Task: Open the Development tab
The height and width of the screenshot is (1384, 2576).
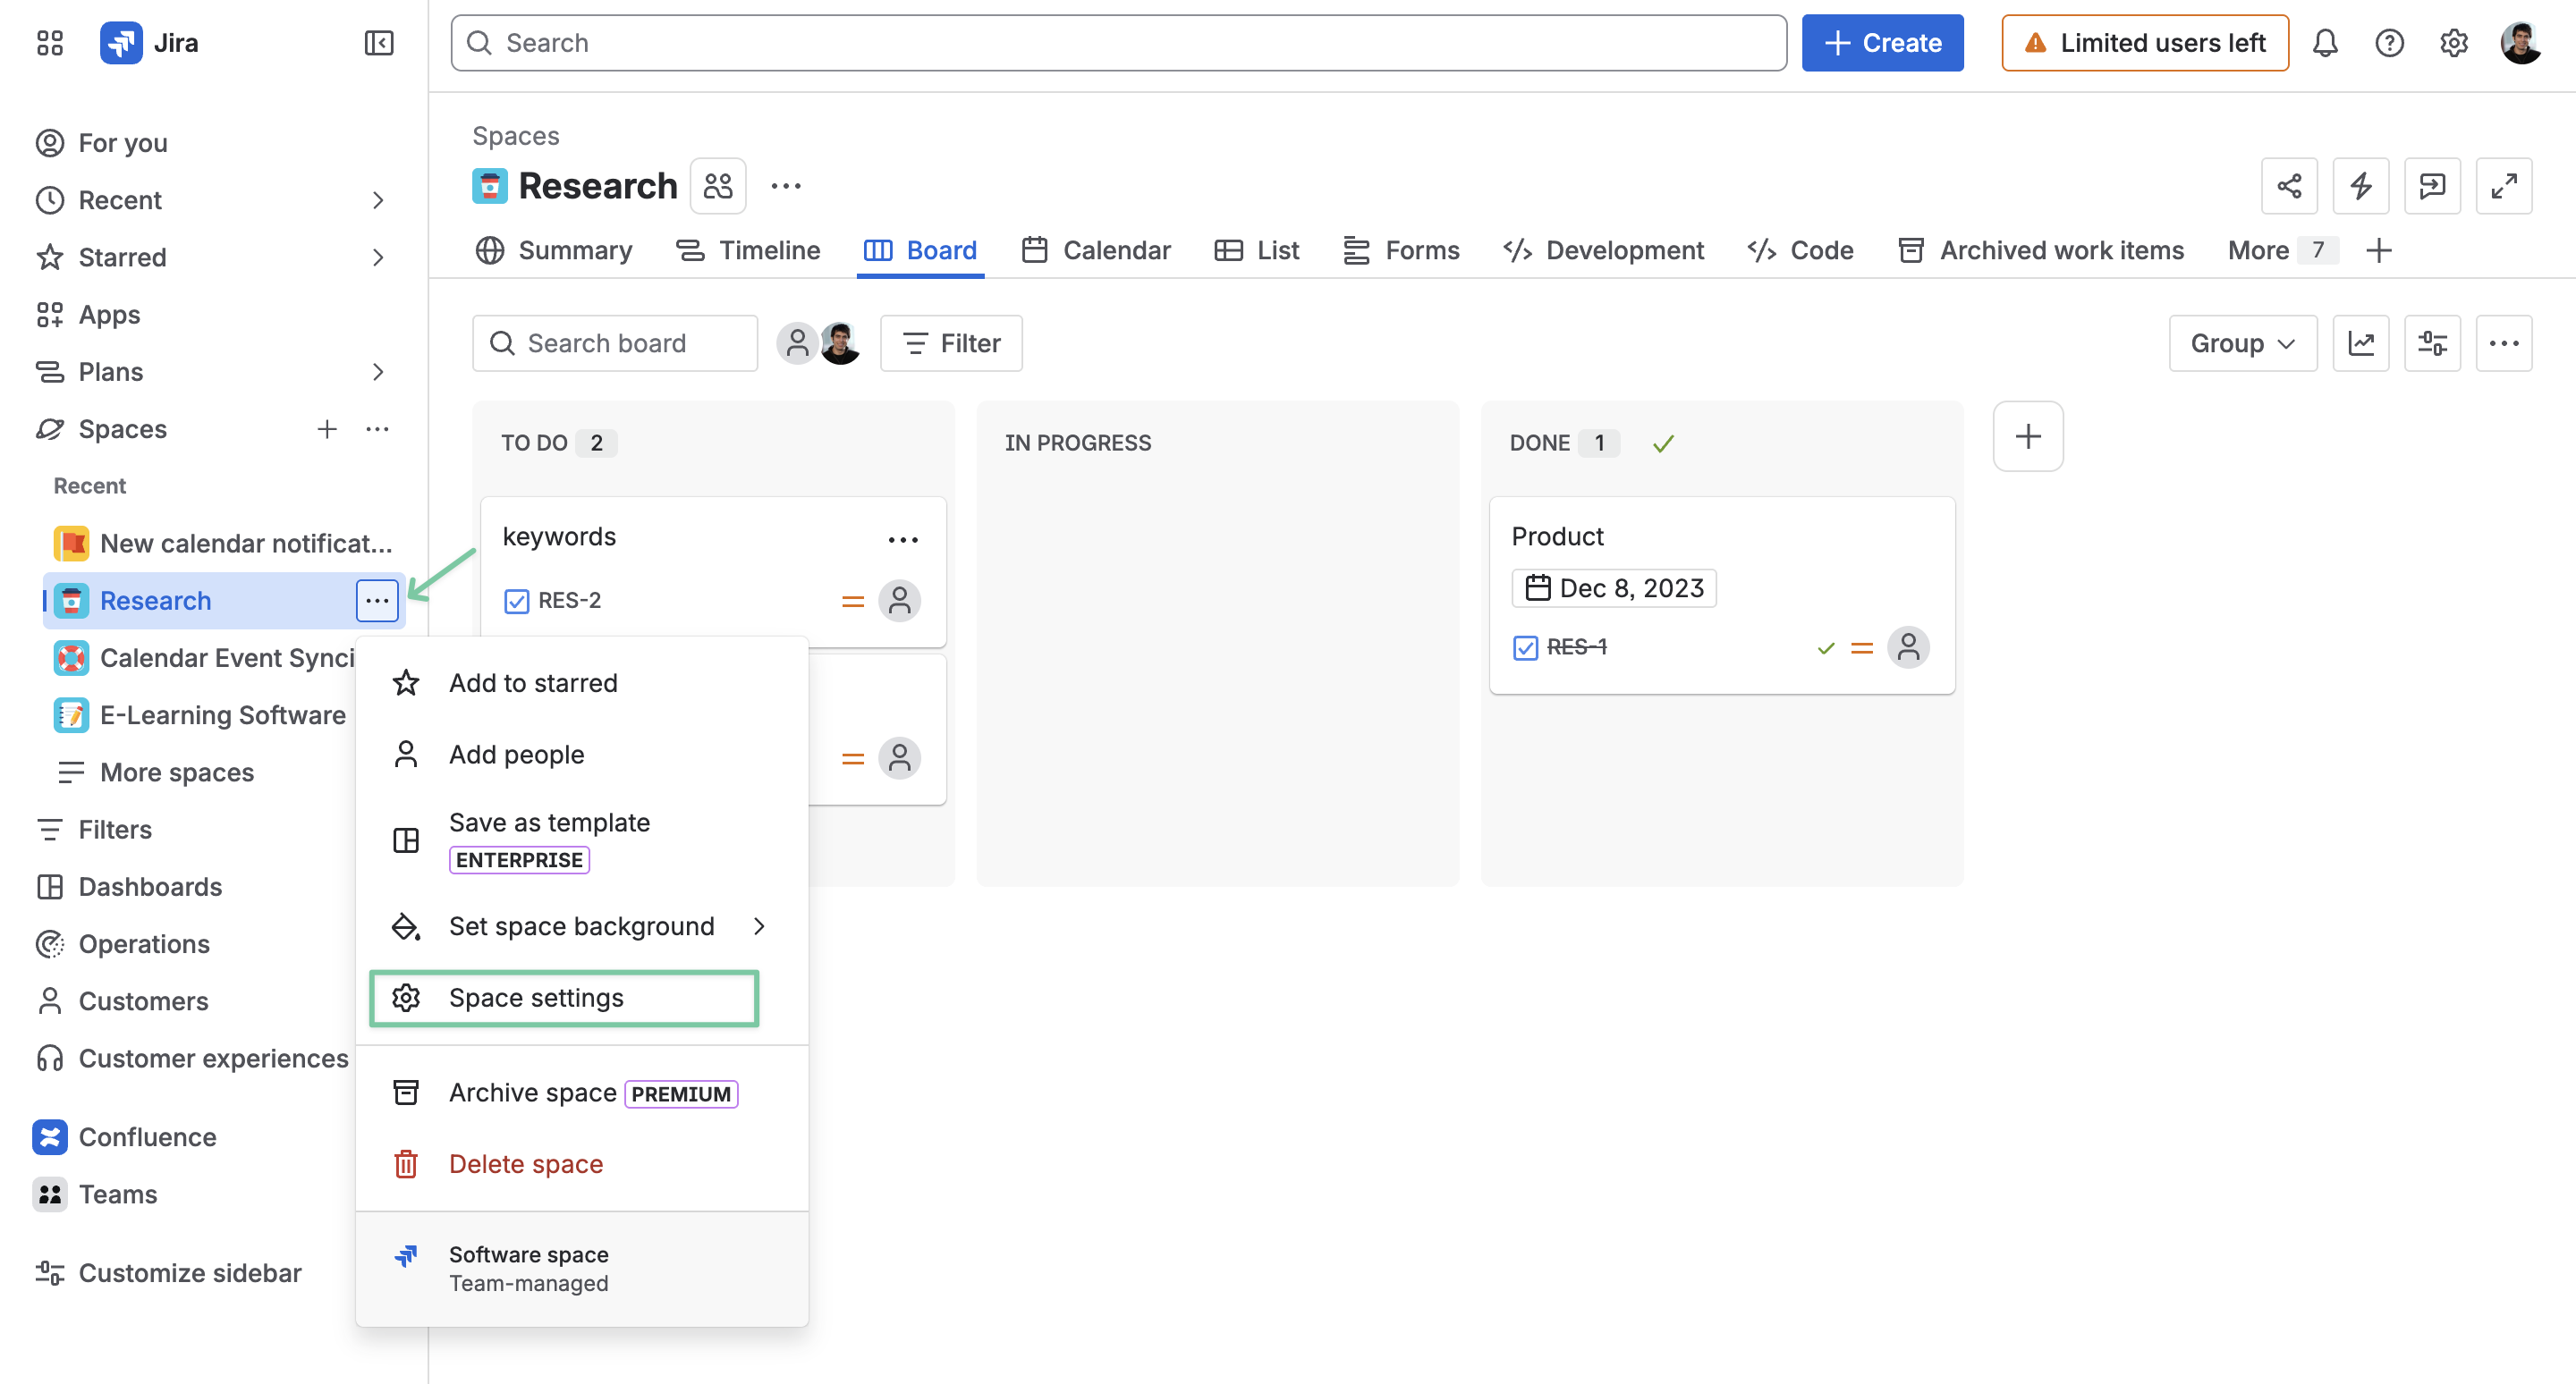Action: point(1603,249)
